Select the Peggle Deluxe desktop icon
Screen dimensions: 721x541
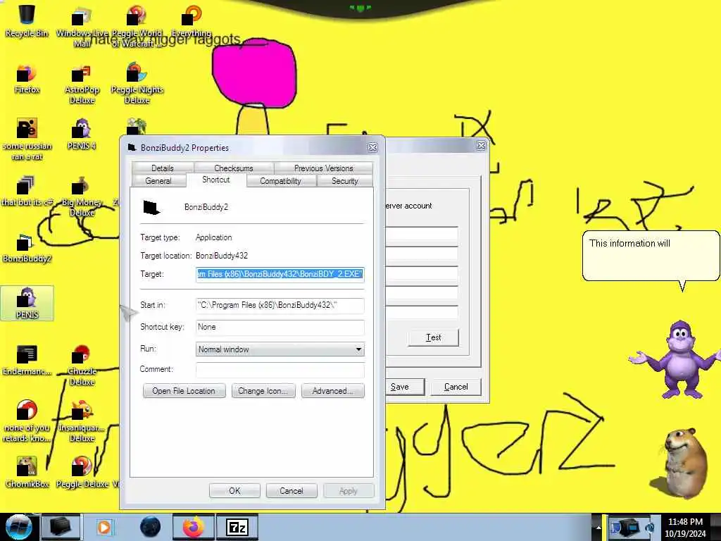(x=82, y=472)
